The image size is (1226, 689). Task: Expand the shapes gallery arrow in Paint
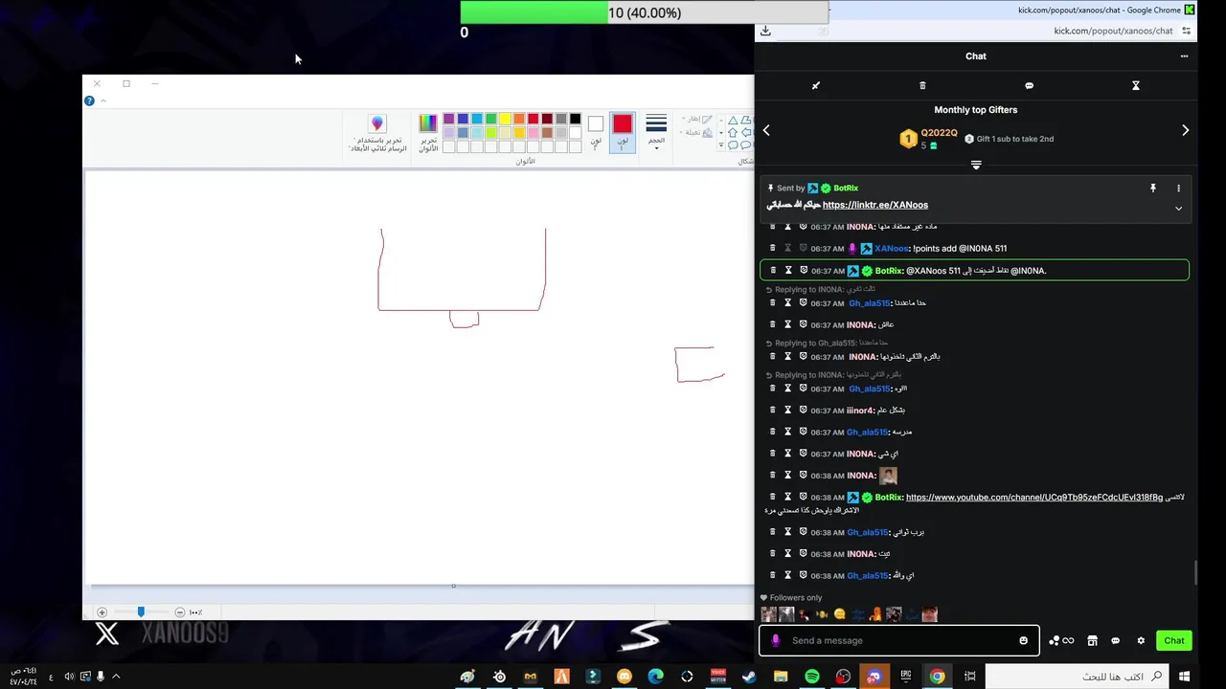pyautogui.click(x=721, y=145)
